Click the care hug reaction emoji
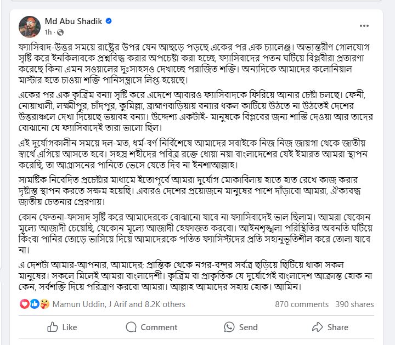This screenshot has width=395, height=345. (x=44, y=304)
